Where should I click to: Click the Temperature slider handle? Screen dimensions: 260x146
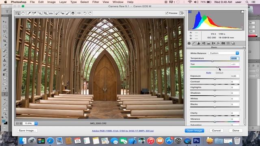212,61
